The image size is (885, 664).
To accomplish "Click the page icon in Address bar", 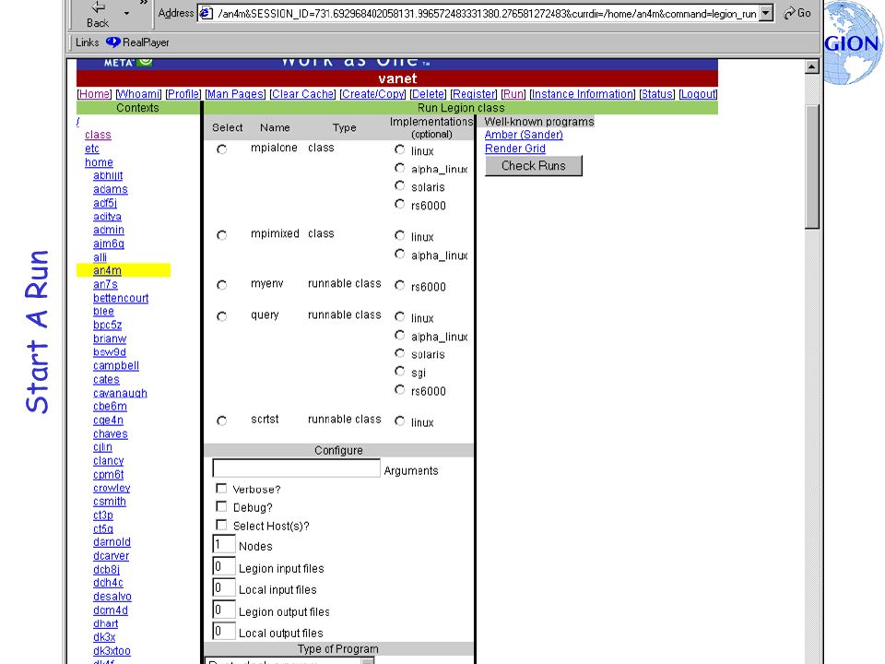I will [206, 13].
